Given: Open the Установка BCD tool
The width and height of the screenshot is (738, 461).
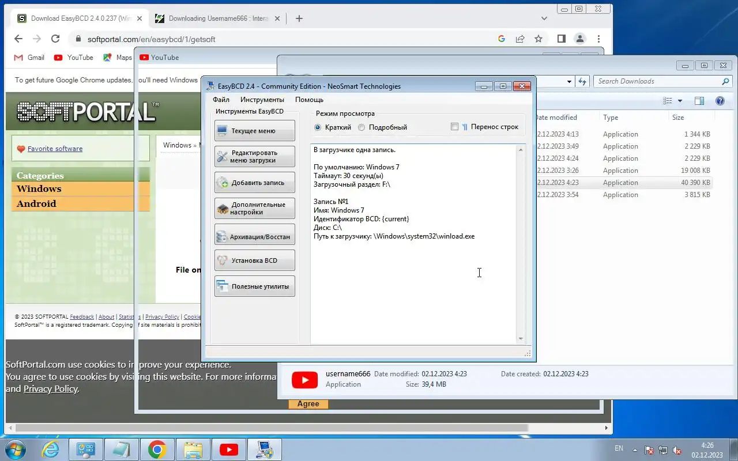Looking at the screenshot, I should click(254, 260).
